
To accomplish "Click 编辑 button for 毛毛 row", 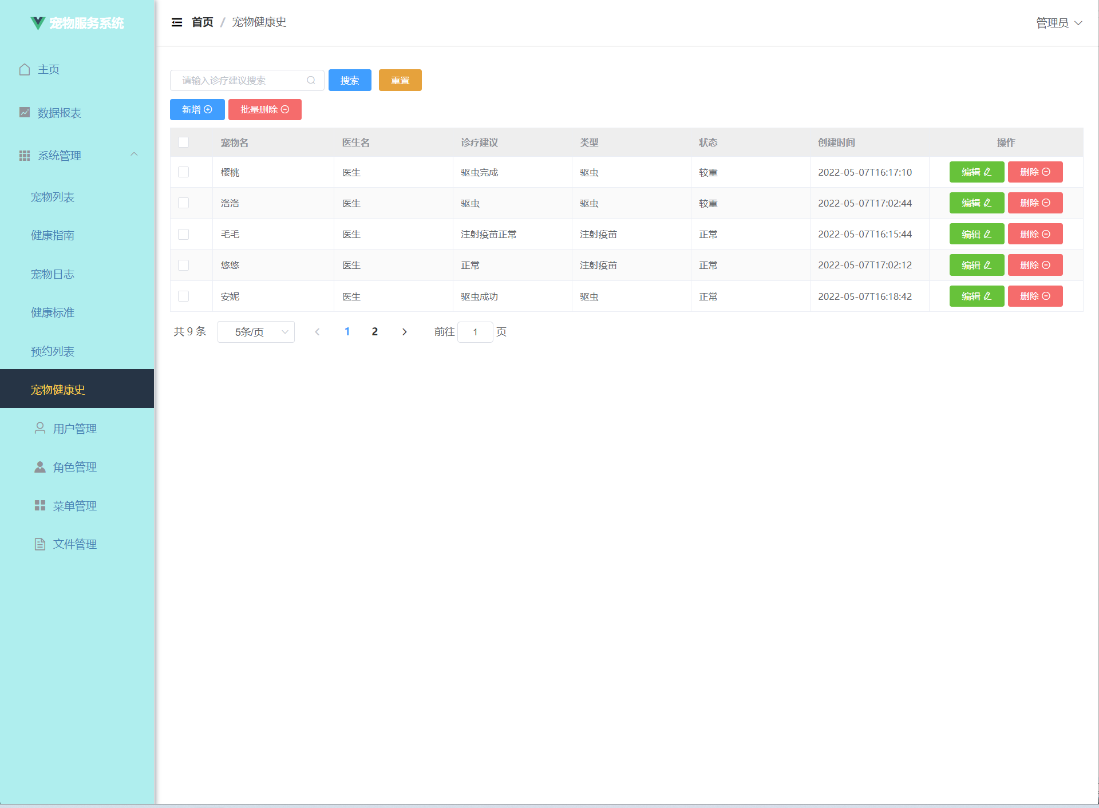I will click(976, 234).
